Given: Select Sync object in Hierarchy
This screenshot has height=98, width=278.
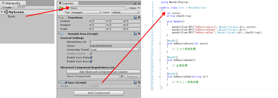Looking at the screenshot, I should (11, 16).
